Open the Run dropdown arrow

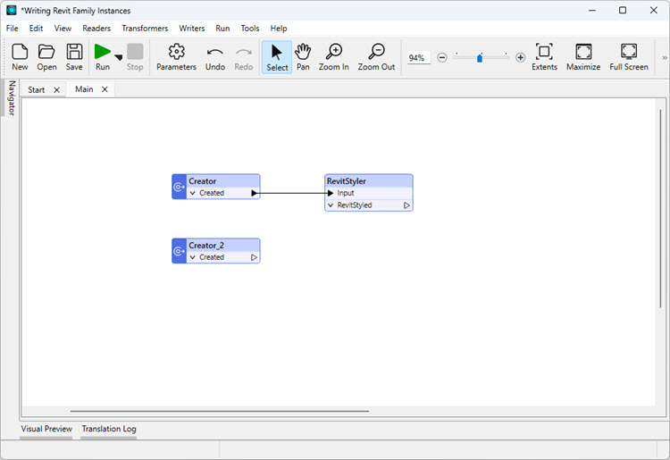pos(118,57)
